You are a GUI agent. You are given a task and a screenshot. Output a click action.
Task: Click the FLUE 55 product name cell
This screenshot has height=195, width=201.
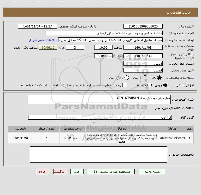(122, 138)
